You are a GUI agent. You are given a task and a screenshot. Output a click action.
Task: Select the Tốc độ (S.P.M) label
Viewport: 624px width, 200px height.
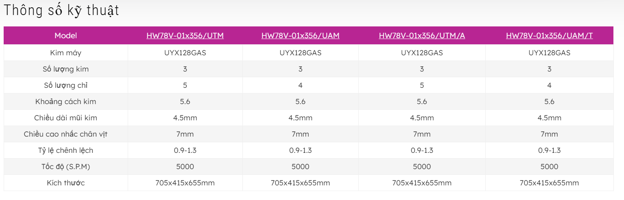[65, 167]
